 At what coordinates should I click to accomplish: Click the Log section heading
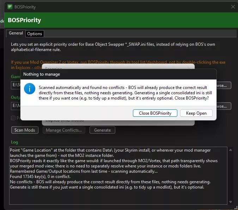tap(14, 142)
